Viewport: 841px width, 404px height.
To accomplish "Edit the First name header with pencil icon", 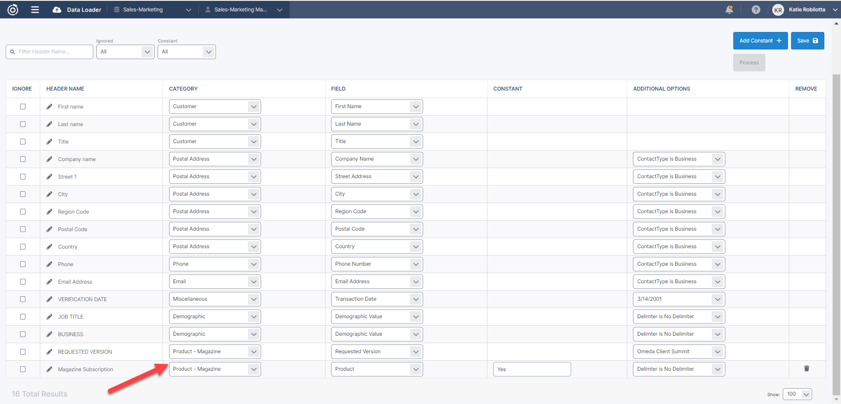I will [x=49, y=107].
